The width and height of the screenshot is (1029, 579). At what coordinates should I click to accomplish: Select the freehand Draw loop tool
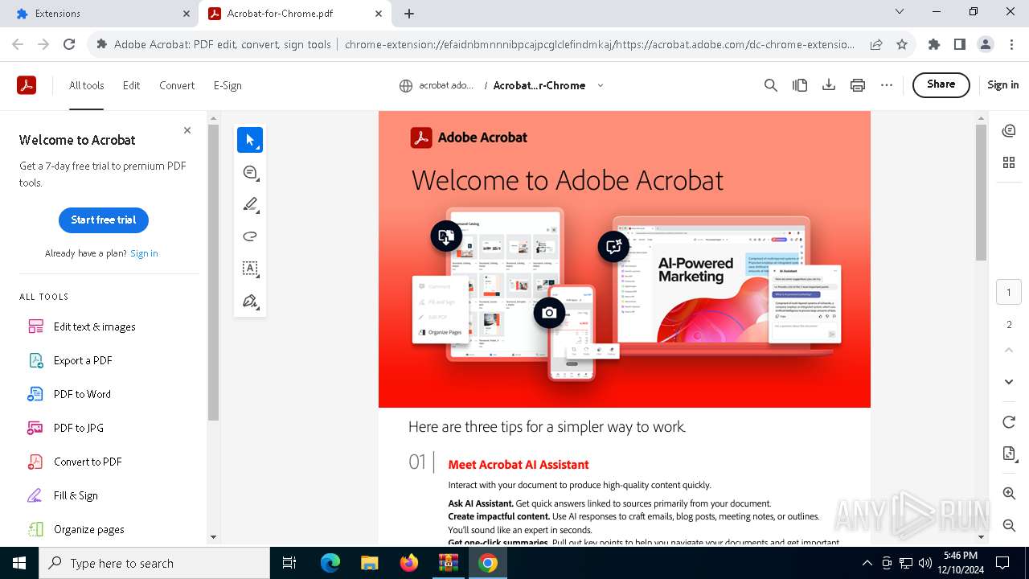pos(250,236)
